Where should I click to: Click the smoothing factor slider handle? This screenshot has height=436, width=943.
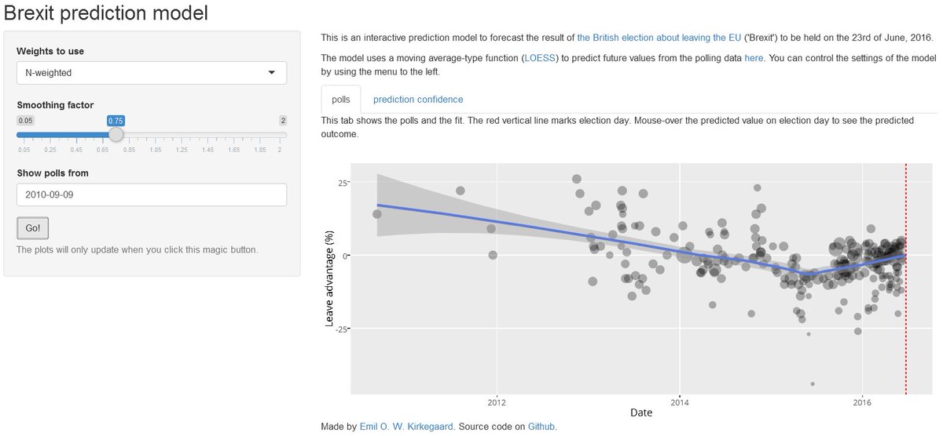[116, 135]
